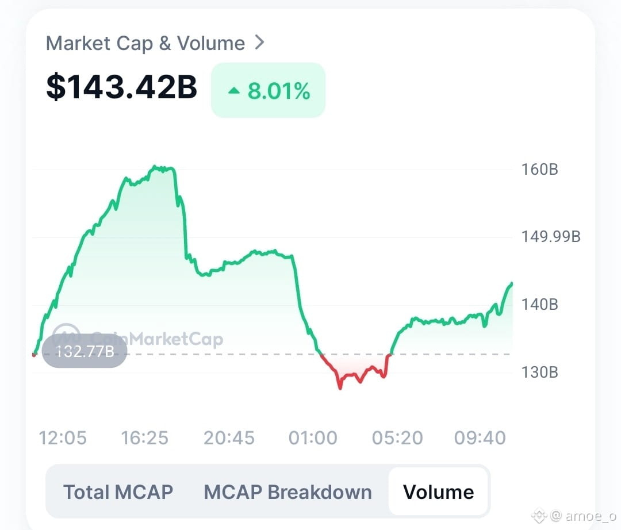Image resolution: width=621 pixels, height=530 pixels.
Task: Click the 05:20 time axis label
Action: (397, 438)
